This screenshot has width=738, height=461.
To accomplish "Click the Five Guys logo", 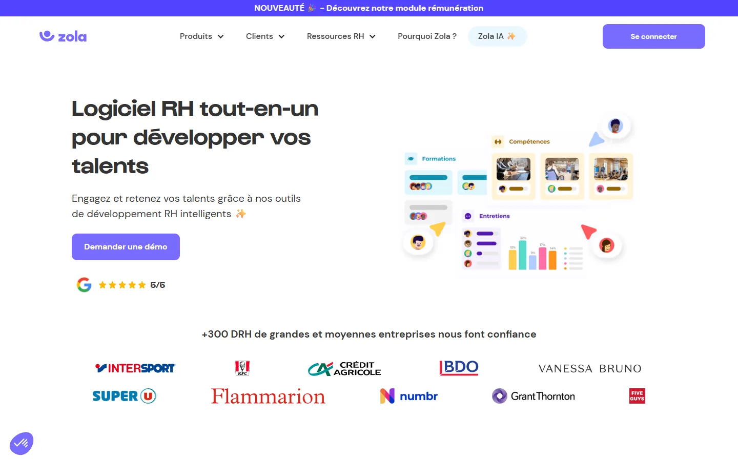I will tap(637, 396).
